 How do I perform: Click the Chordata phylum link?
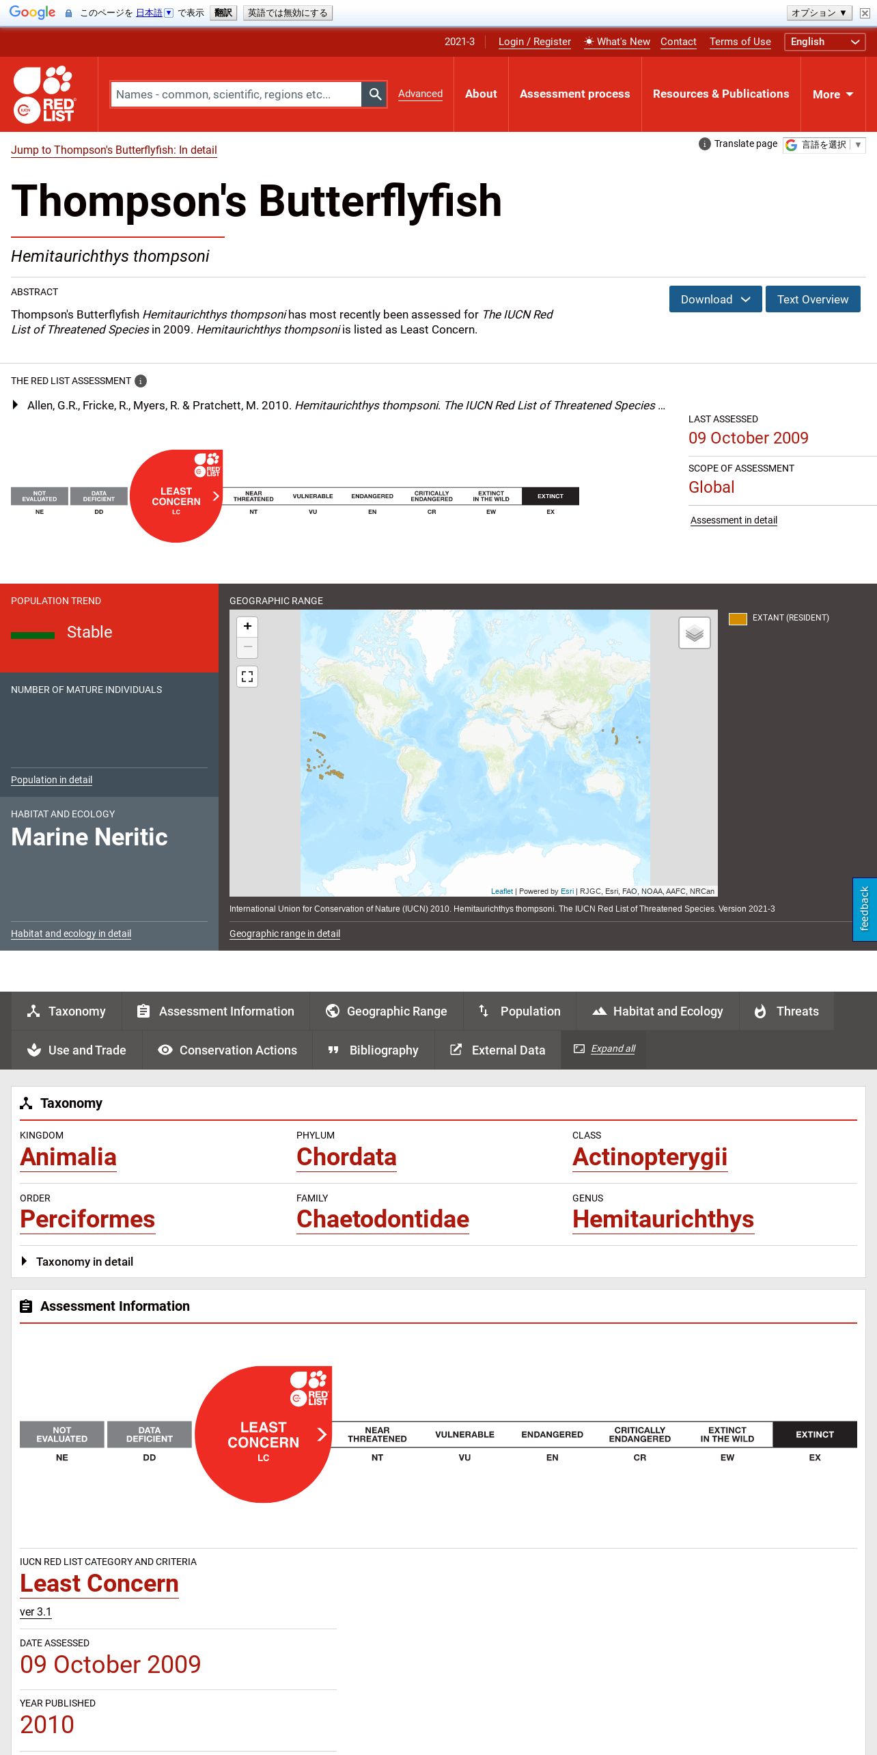pos(346,1157)
